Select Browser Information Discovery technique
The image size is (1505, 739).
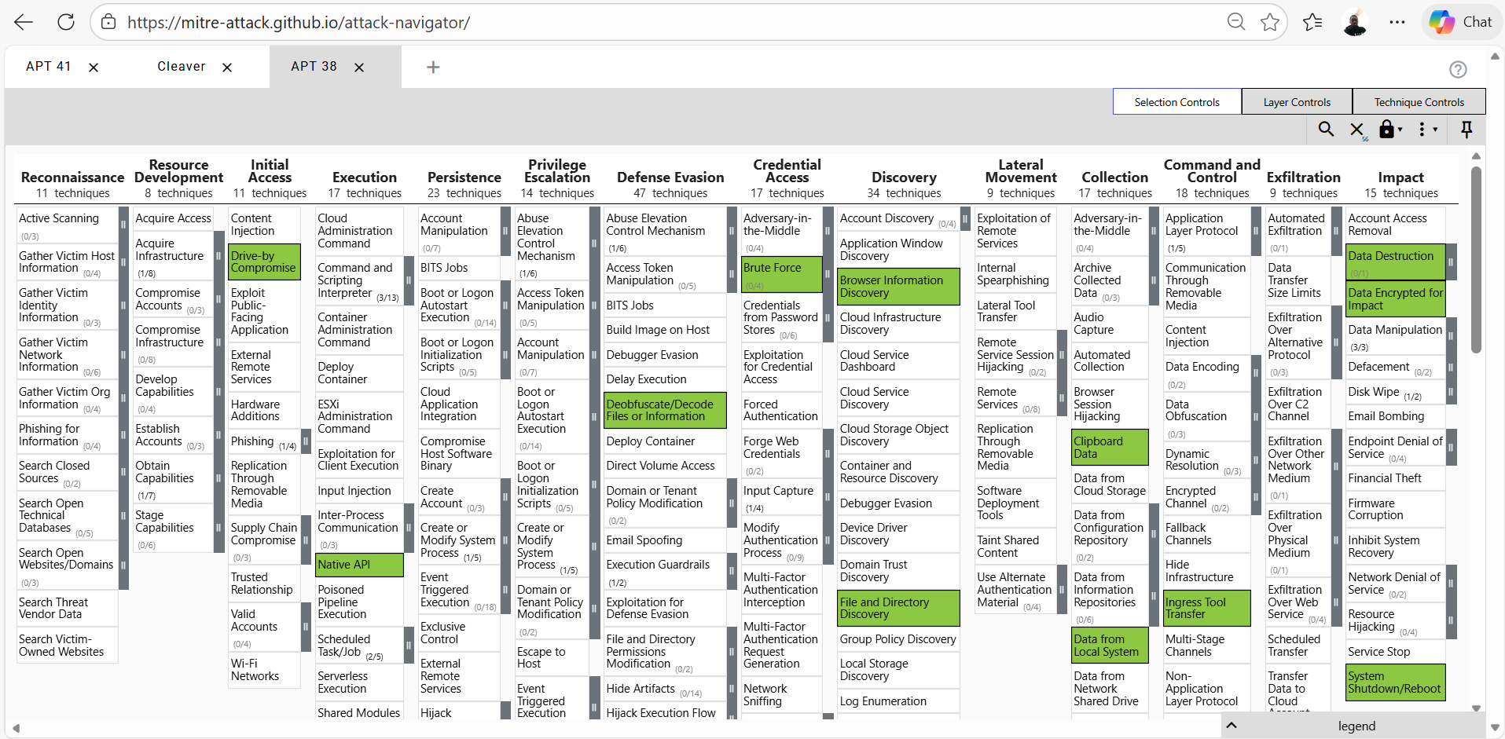pos(898,287)
